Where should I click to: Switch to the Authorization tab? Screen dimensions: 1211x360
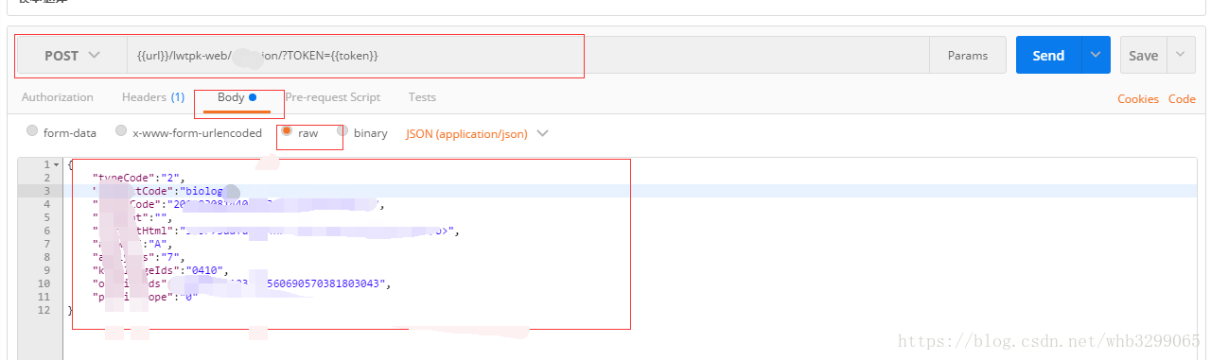58,97
